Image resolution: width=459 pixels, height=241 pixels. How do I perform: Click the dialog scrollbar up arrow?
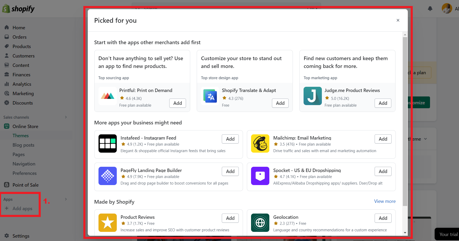point(405,35)
